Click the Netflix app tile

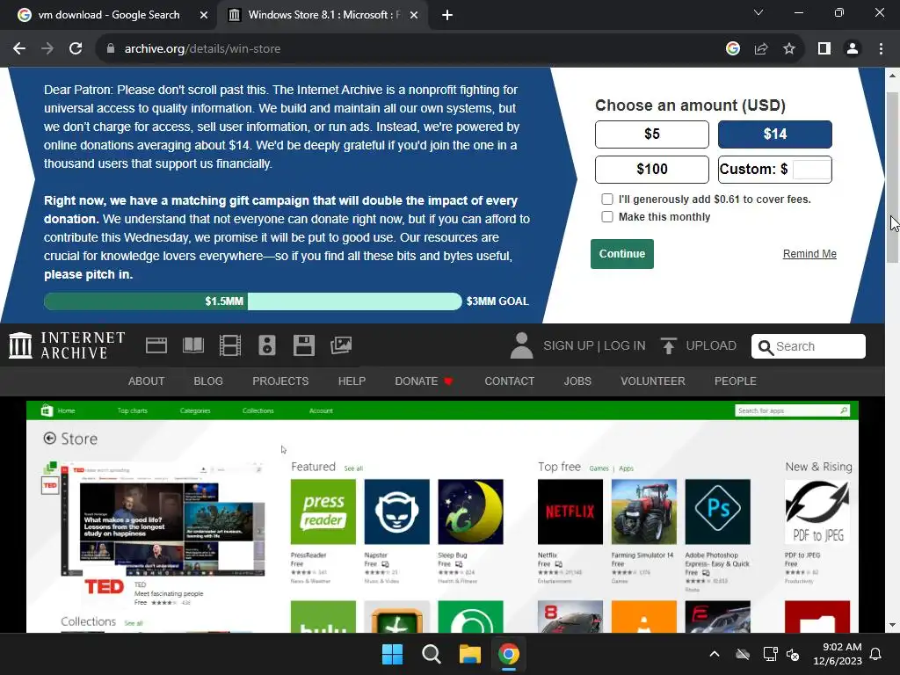coord(570,512)
